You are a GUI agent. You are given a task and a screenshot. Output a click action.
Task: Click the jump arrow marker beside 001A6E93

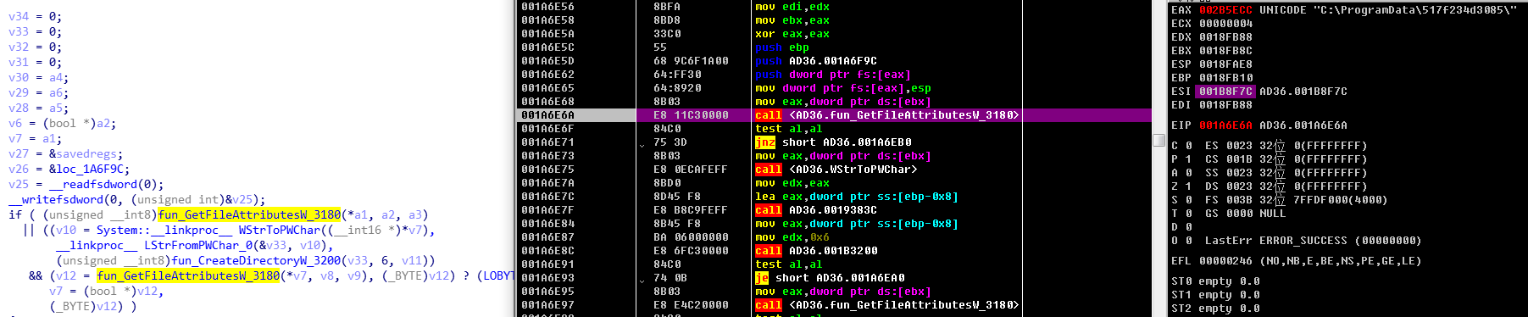(x=642, y=280)
